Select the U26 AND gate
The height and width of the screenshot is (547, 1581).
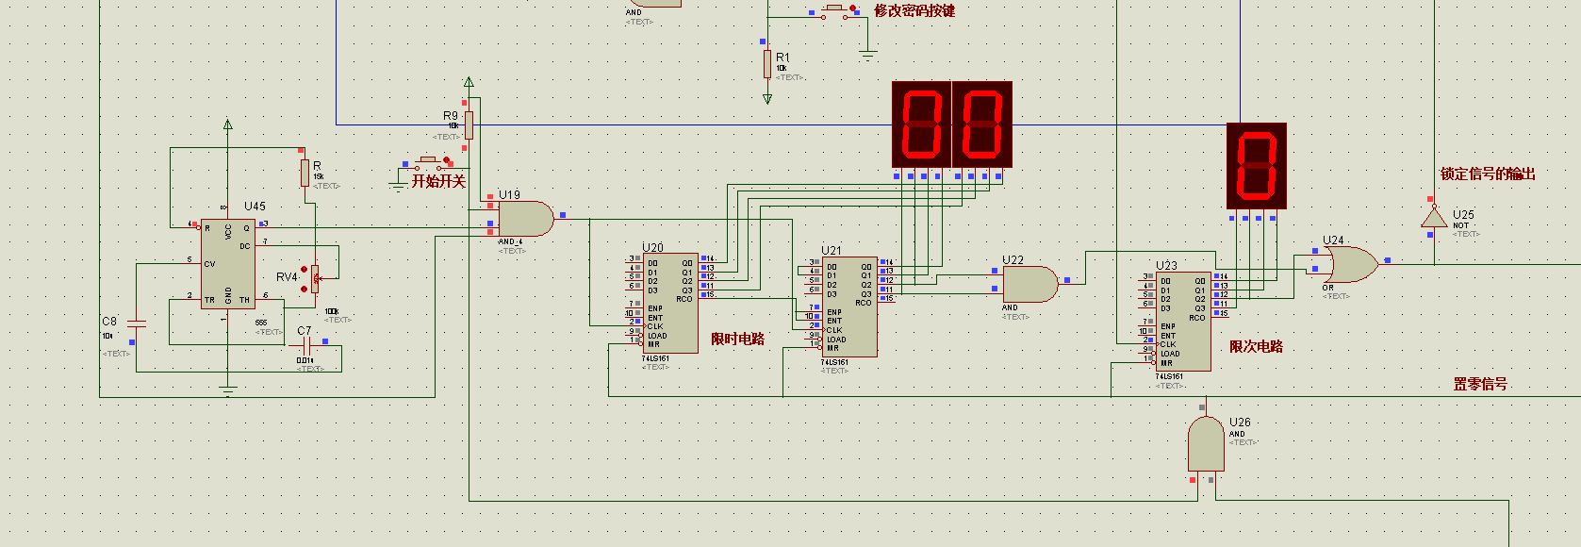tap(1205, 443)
